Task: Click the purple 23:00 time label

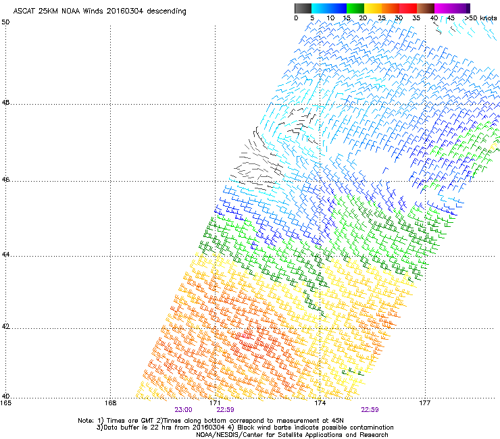Action: pyautogui.click(x=183, y=410)
